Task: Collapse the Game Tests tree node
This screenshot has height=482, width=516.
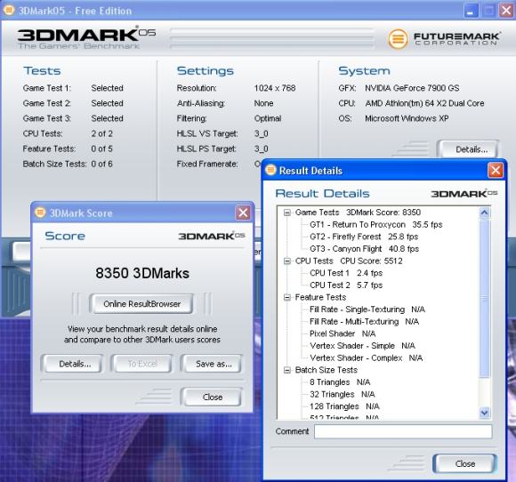Action: click(287, 213)
